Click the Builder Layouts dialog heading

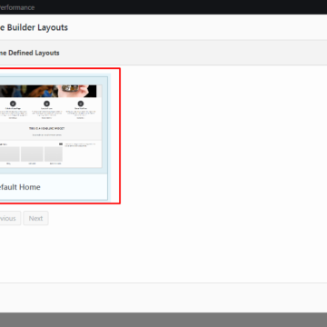click(34, 27)
